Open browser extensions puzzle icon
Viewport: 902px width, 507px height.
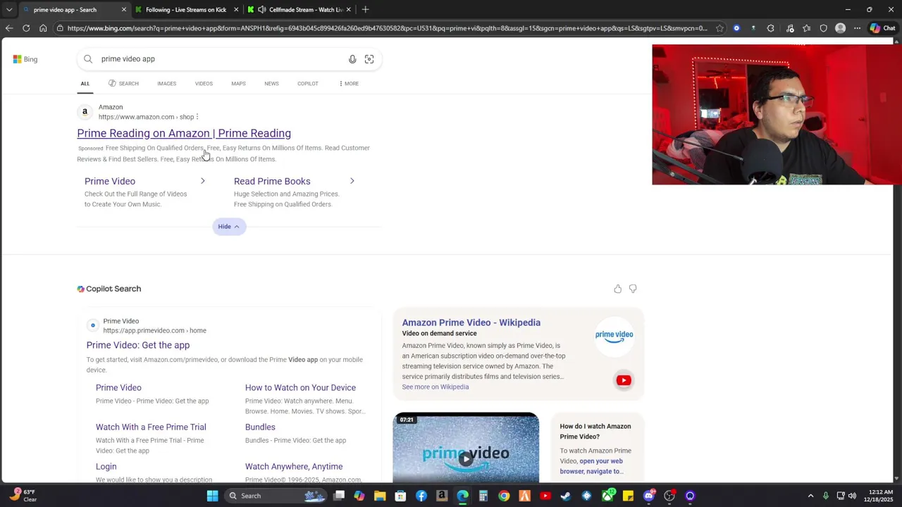coord(770,28)
